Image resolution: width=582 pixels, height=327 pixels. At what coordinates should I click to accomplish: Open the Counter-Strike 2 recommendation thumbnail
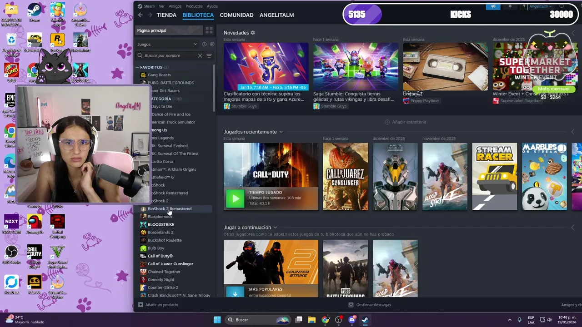click(x=271, y=268)
